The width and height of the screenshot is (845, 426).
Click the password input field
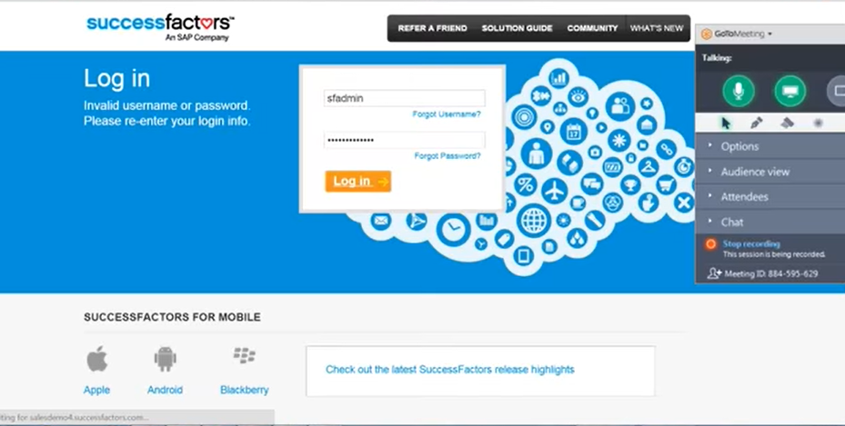tap(404, 140)
